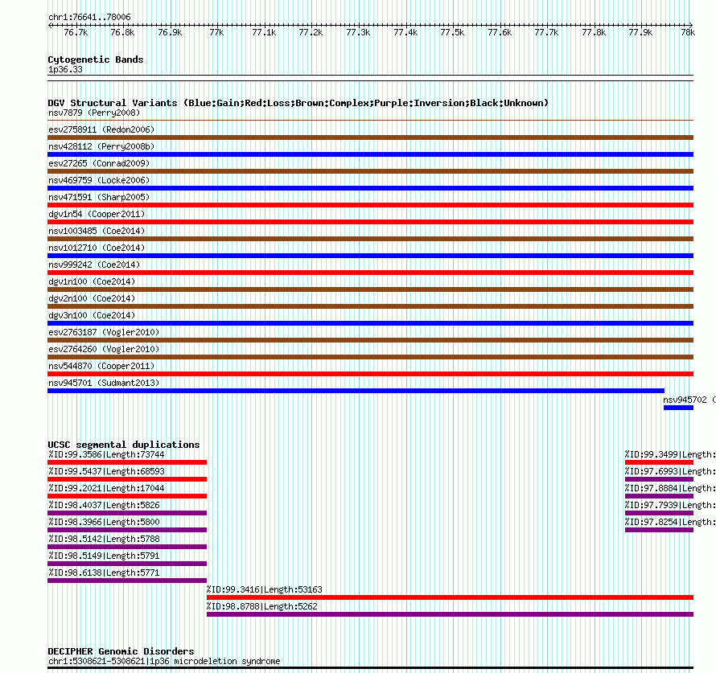Select the nsv1003485 (Coe2014) variant label
716x673 pixels.
pyautogui.click(x=97, y=231)
